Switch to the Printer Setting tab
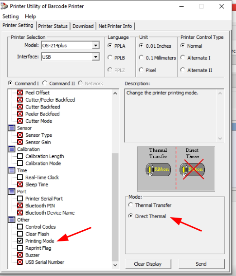 [x=18, y=25]
